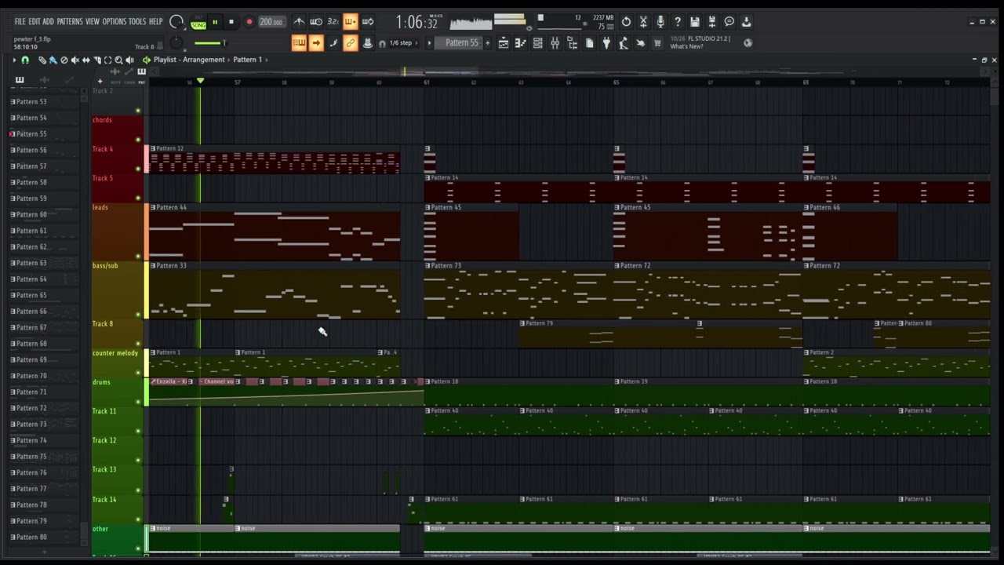Click the tempo 200.000 field
Screen dimensions: 1004x565
coord(271,22)
